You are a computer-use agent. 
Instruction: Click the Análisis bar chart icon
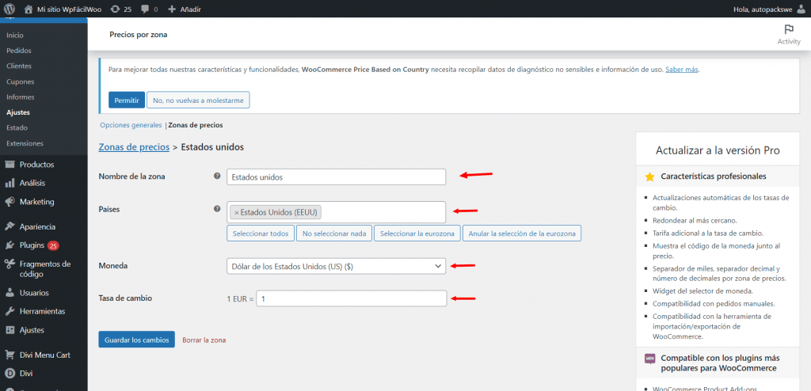pyautogui.click(x=10, y=183)
